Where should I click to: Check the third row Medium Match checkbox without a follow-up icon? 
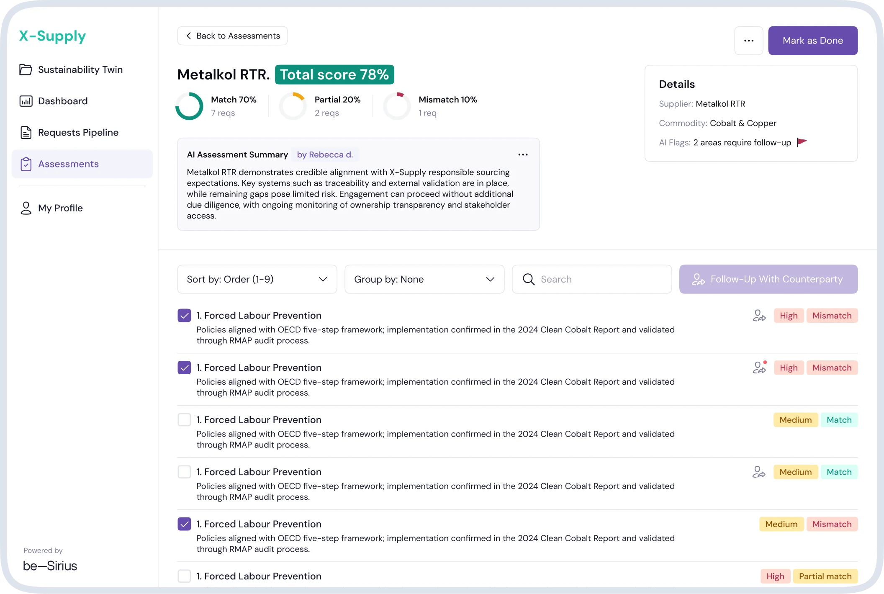pyautogui.click(x=184, y=419)
